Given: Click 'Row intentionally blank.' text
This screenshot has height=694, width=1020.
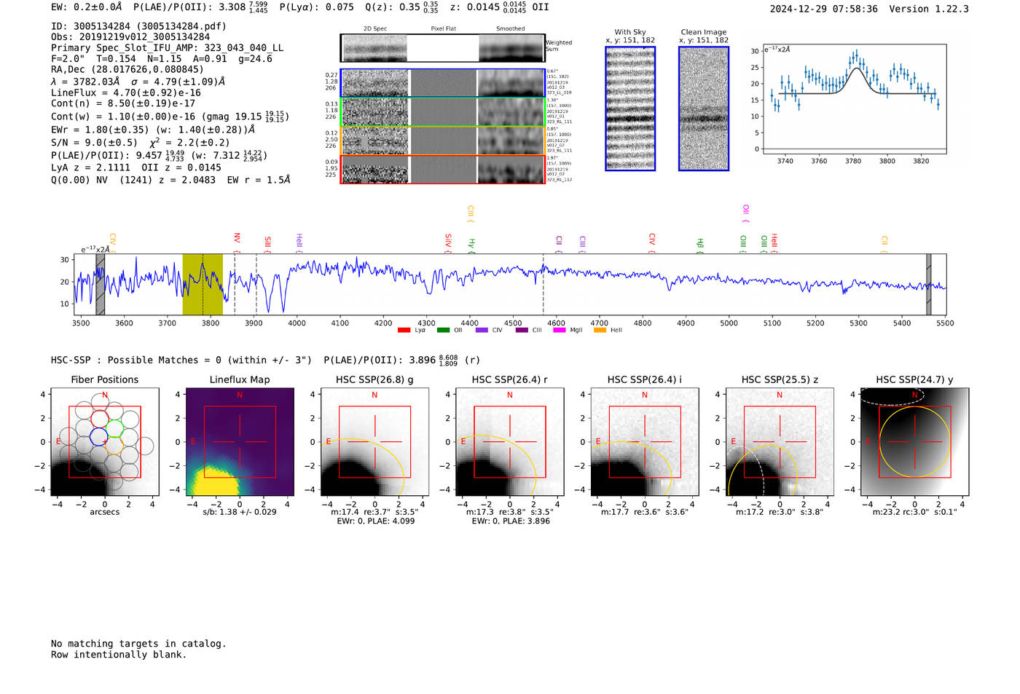Looking at the screenshot, I should point(119,655).
